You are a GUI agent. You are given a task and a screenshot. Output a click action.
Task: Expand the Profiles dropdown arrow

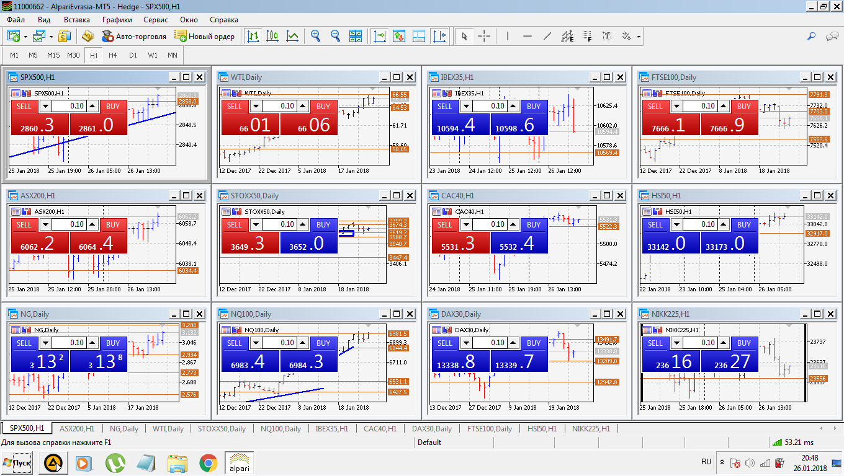tap(52, 37)
